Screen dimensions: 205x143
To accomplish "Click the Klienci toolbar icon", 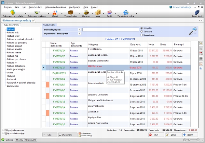I will point(55,13).
